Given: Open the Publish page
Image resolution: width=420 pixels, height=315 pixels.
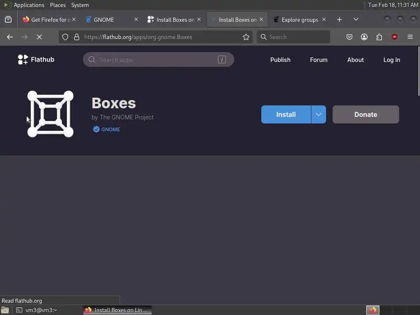Looking at the screenshot, I should click(280, 60).
